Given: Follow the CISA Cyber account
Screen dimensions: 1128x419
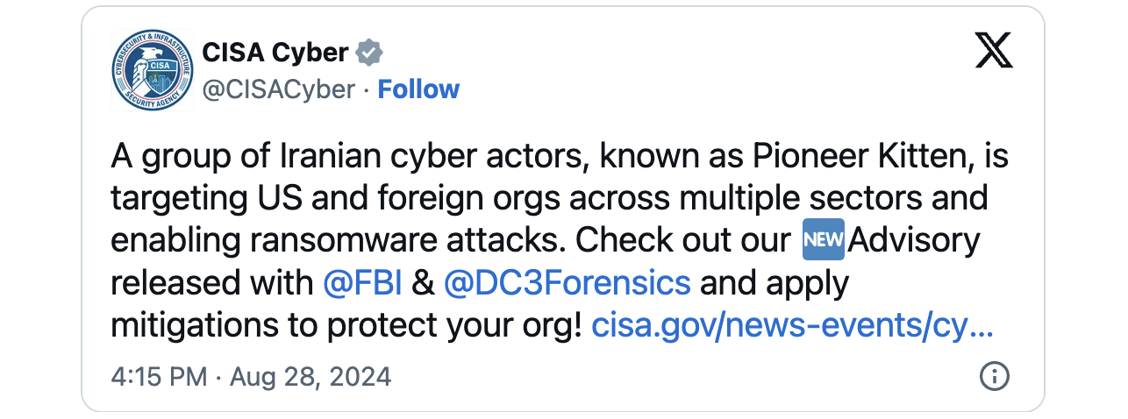Looking at the screenshot, I should point(418,89).
